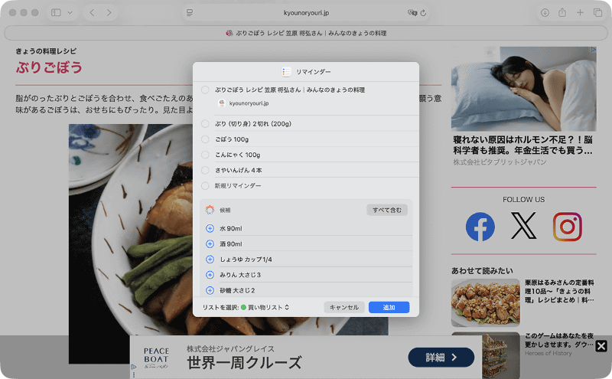Open the kyounoryouri.jp link attachment
This screenshot has height=379, width=612.
(x=243, y=103)
